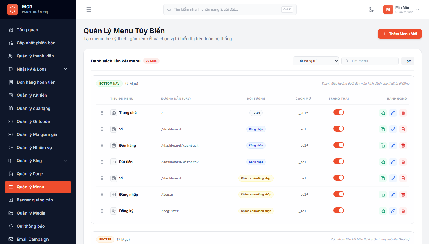Open Quản lý thành viên page

point(38,56)
